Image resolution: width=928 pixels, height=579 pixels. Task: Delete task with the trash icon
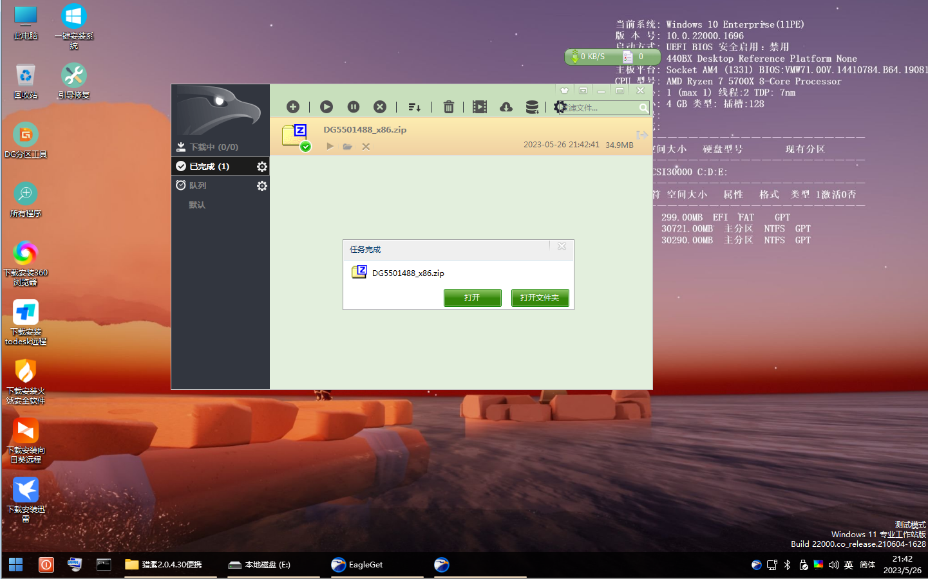tap(449, 107)
